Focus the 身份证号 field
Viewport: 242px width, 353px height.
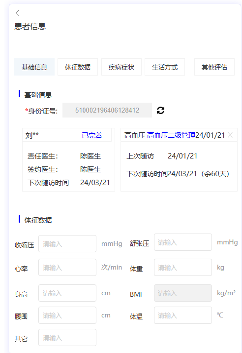click(x=107, y=110)
